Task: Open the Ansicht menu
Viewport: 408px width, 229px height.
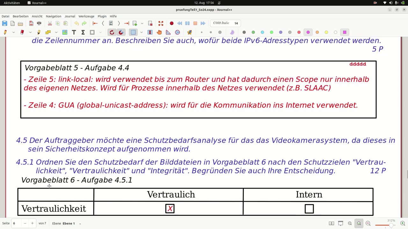Action: (37, 16)
